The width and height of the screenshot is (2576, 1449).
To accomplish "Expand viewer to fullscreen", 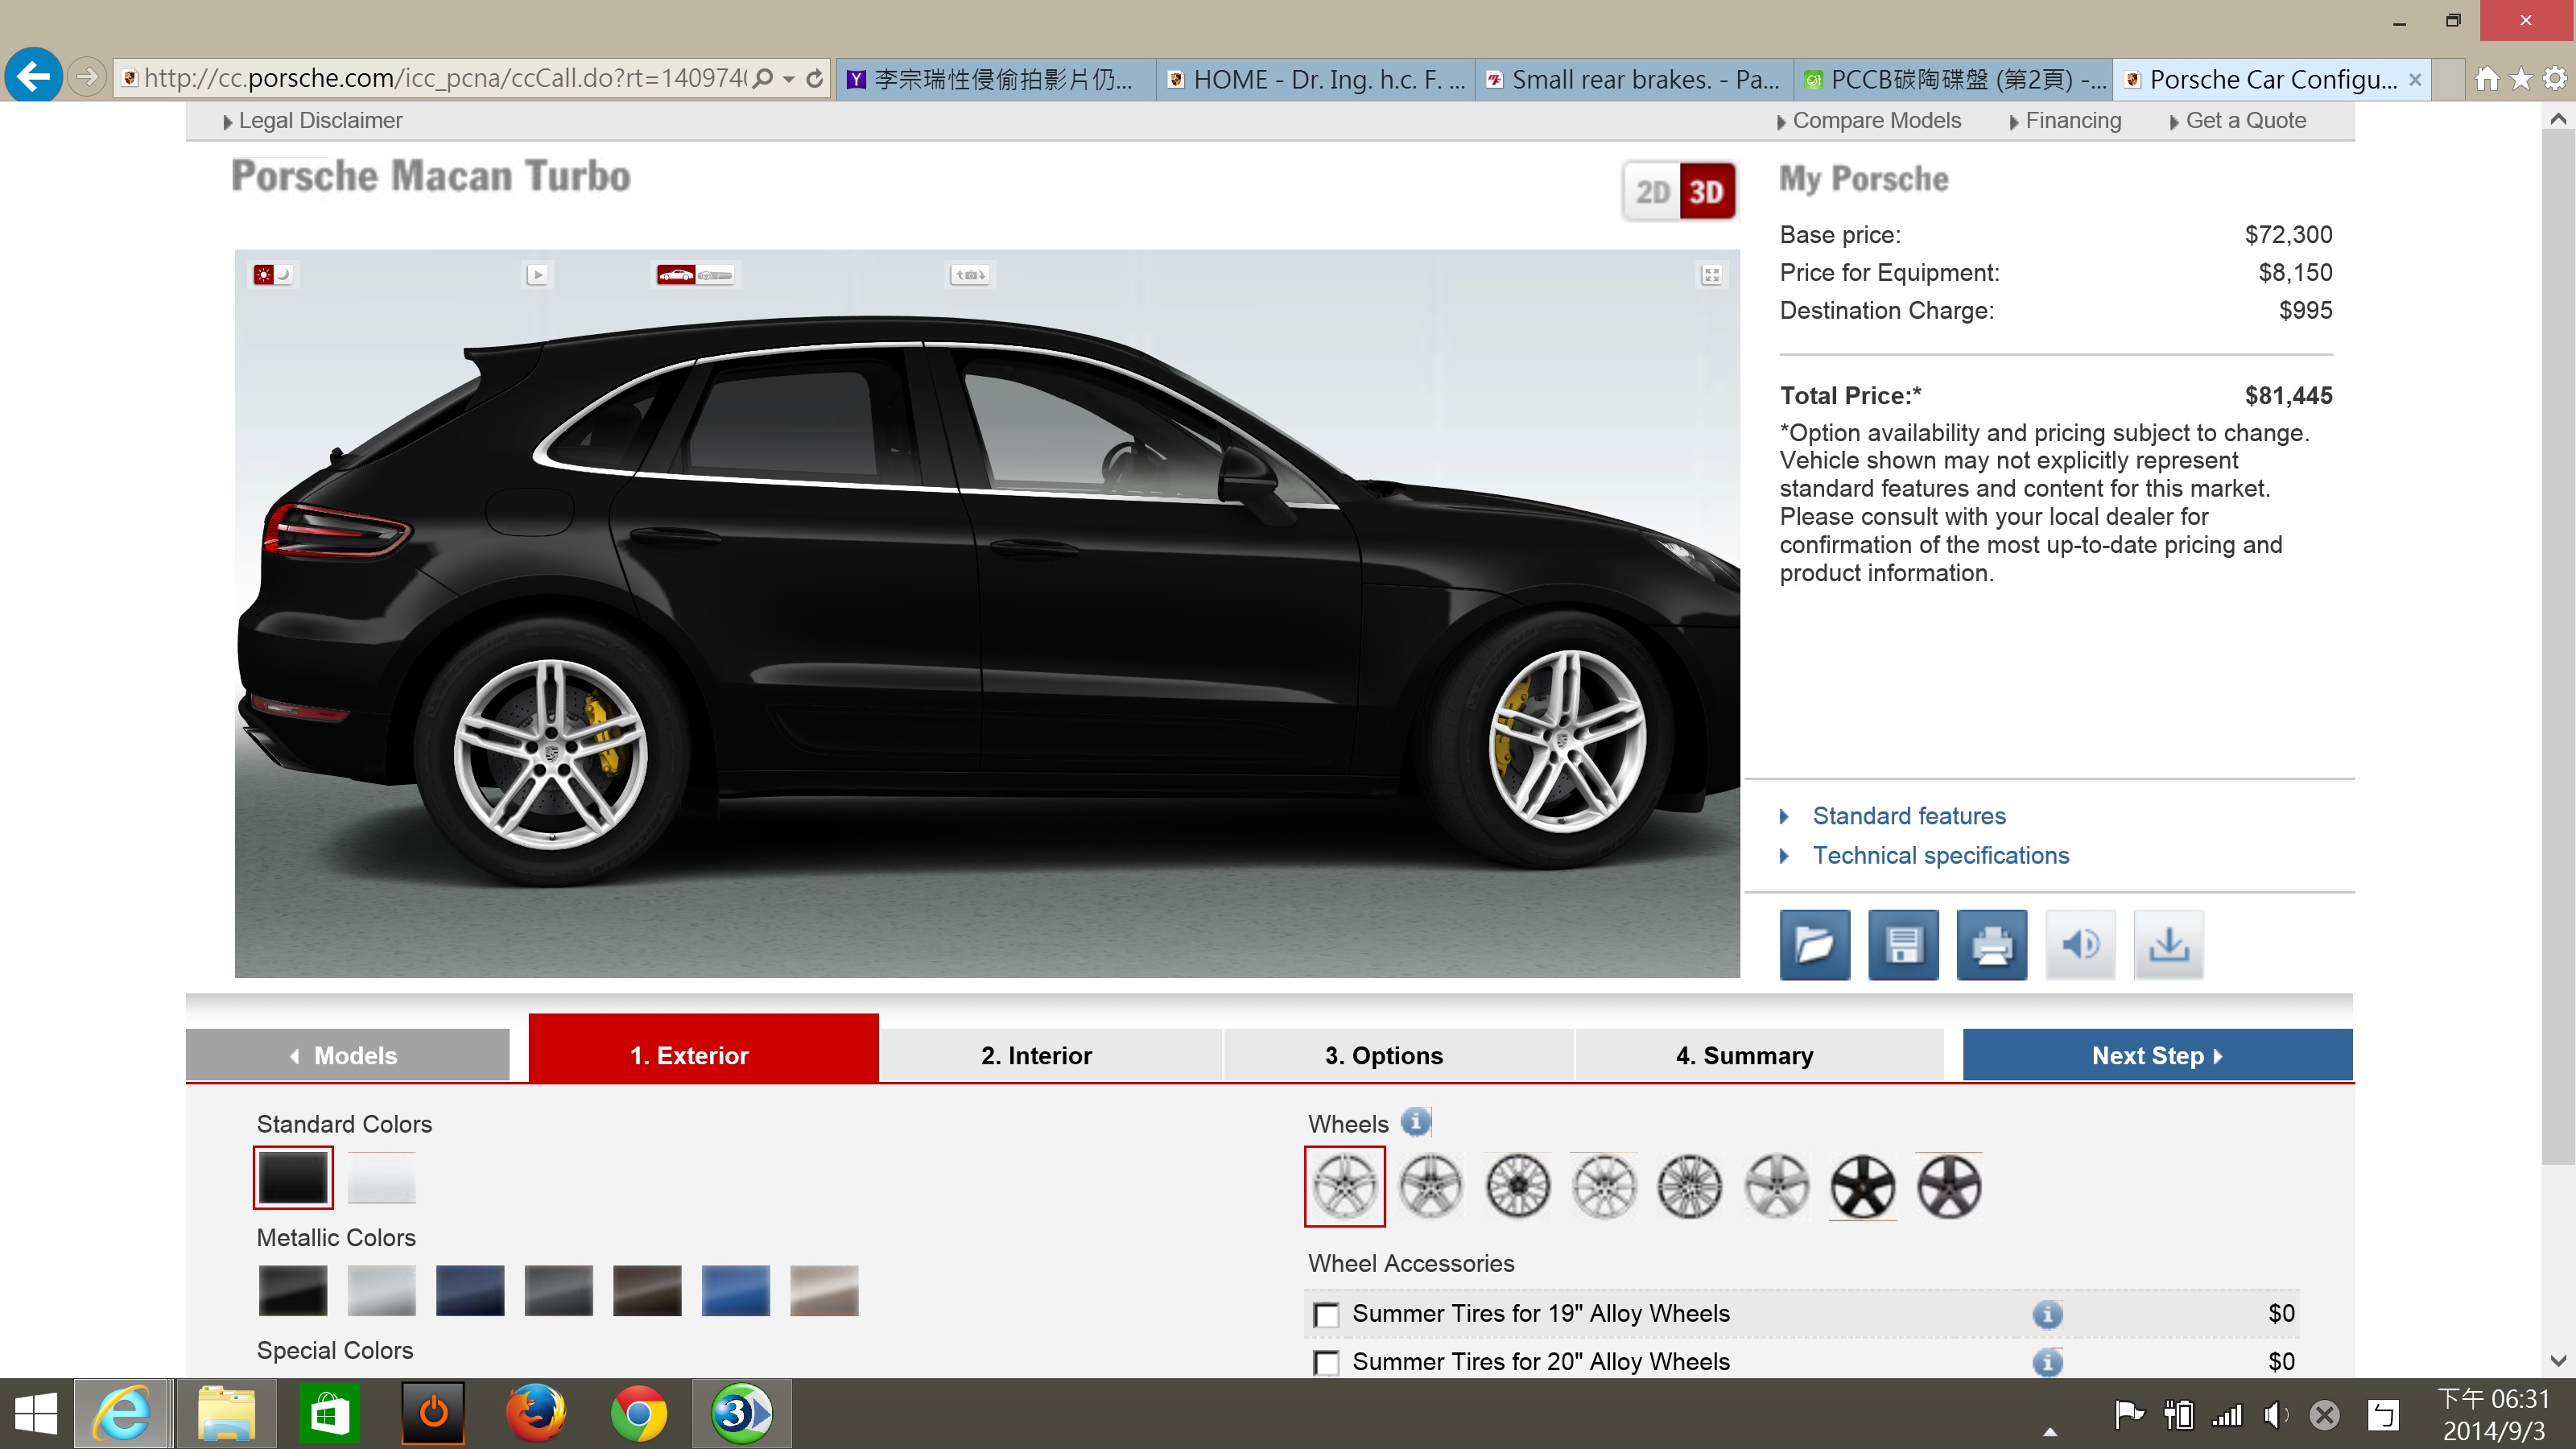I will click(x=1711, y=274).
